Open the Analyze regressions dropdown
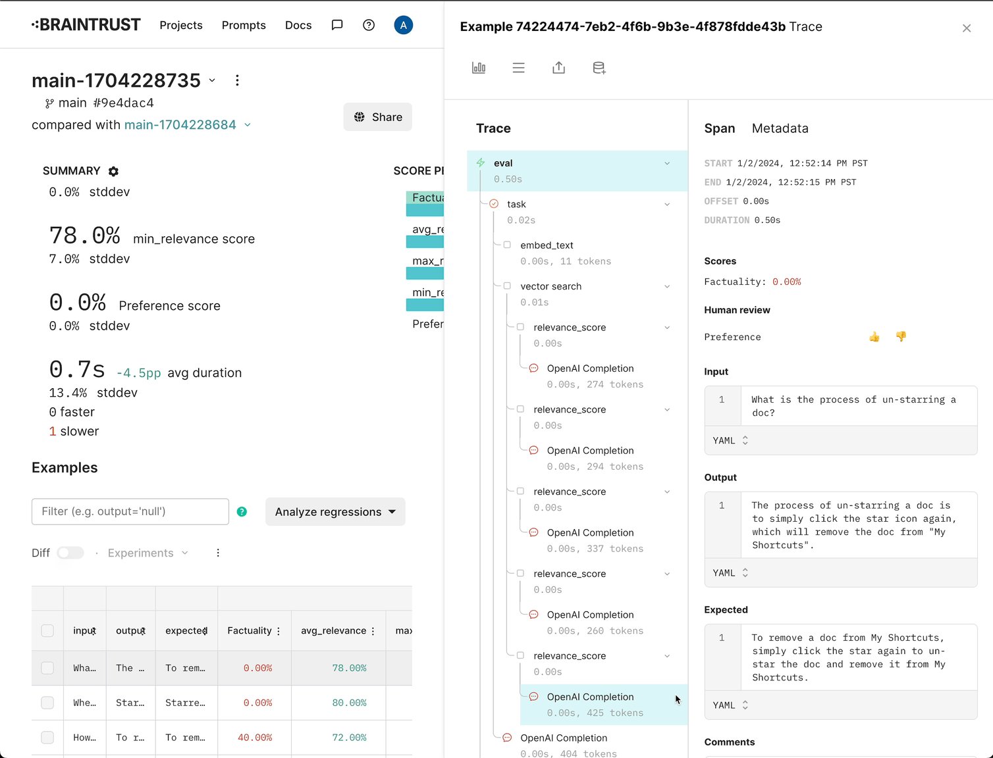Screen dimensions: 993x758 pos(335,512)
